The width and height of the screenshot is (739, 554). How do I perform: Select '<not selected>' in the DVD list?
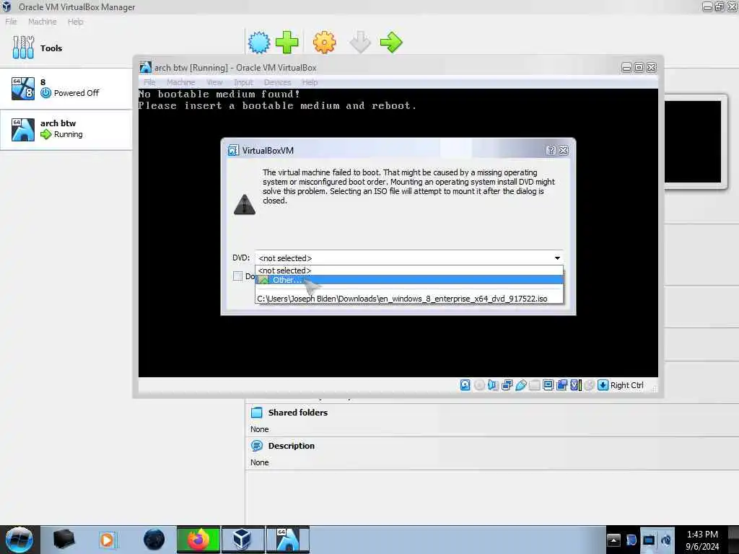pos(408,271)
